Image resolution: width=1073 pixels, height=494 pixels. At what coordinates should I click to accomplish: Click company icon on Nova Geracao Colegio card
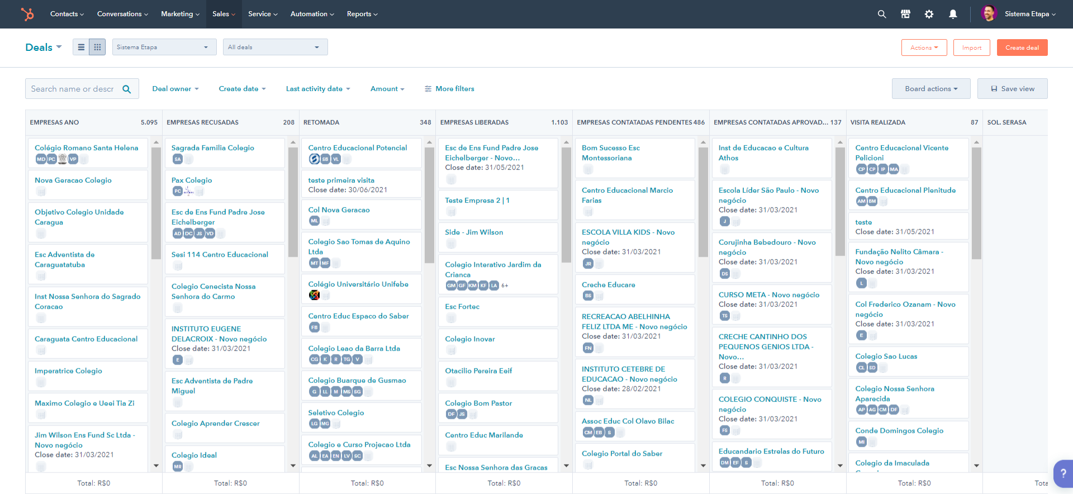pyautogui.click(x=41, y=192)
